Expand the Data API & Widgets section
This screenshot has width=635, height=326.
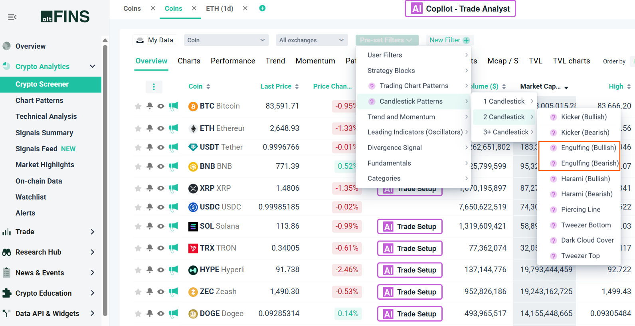[x=93, y=313]
